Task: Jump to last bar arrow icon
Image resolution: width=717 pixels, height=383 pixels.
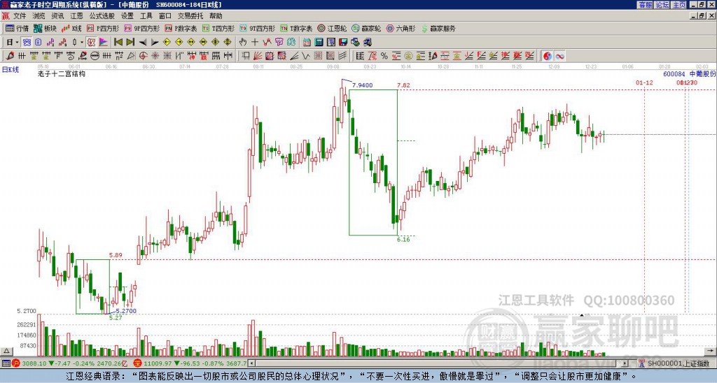Action: tap(130, 43)
